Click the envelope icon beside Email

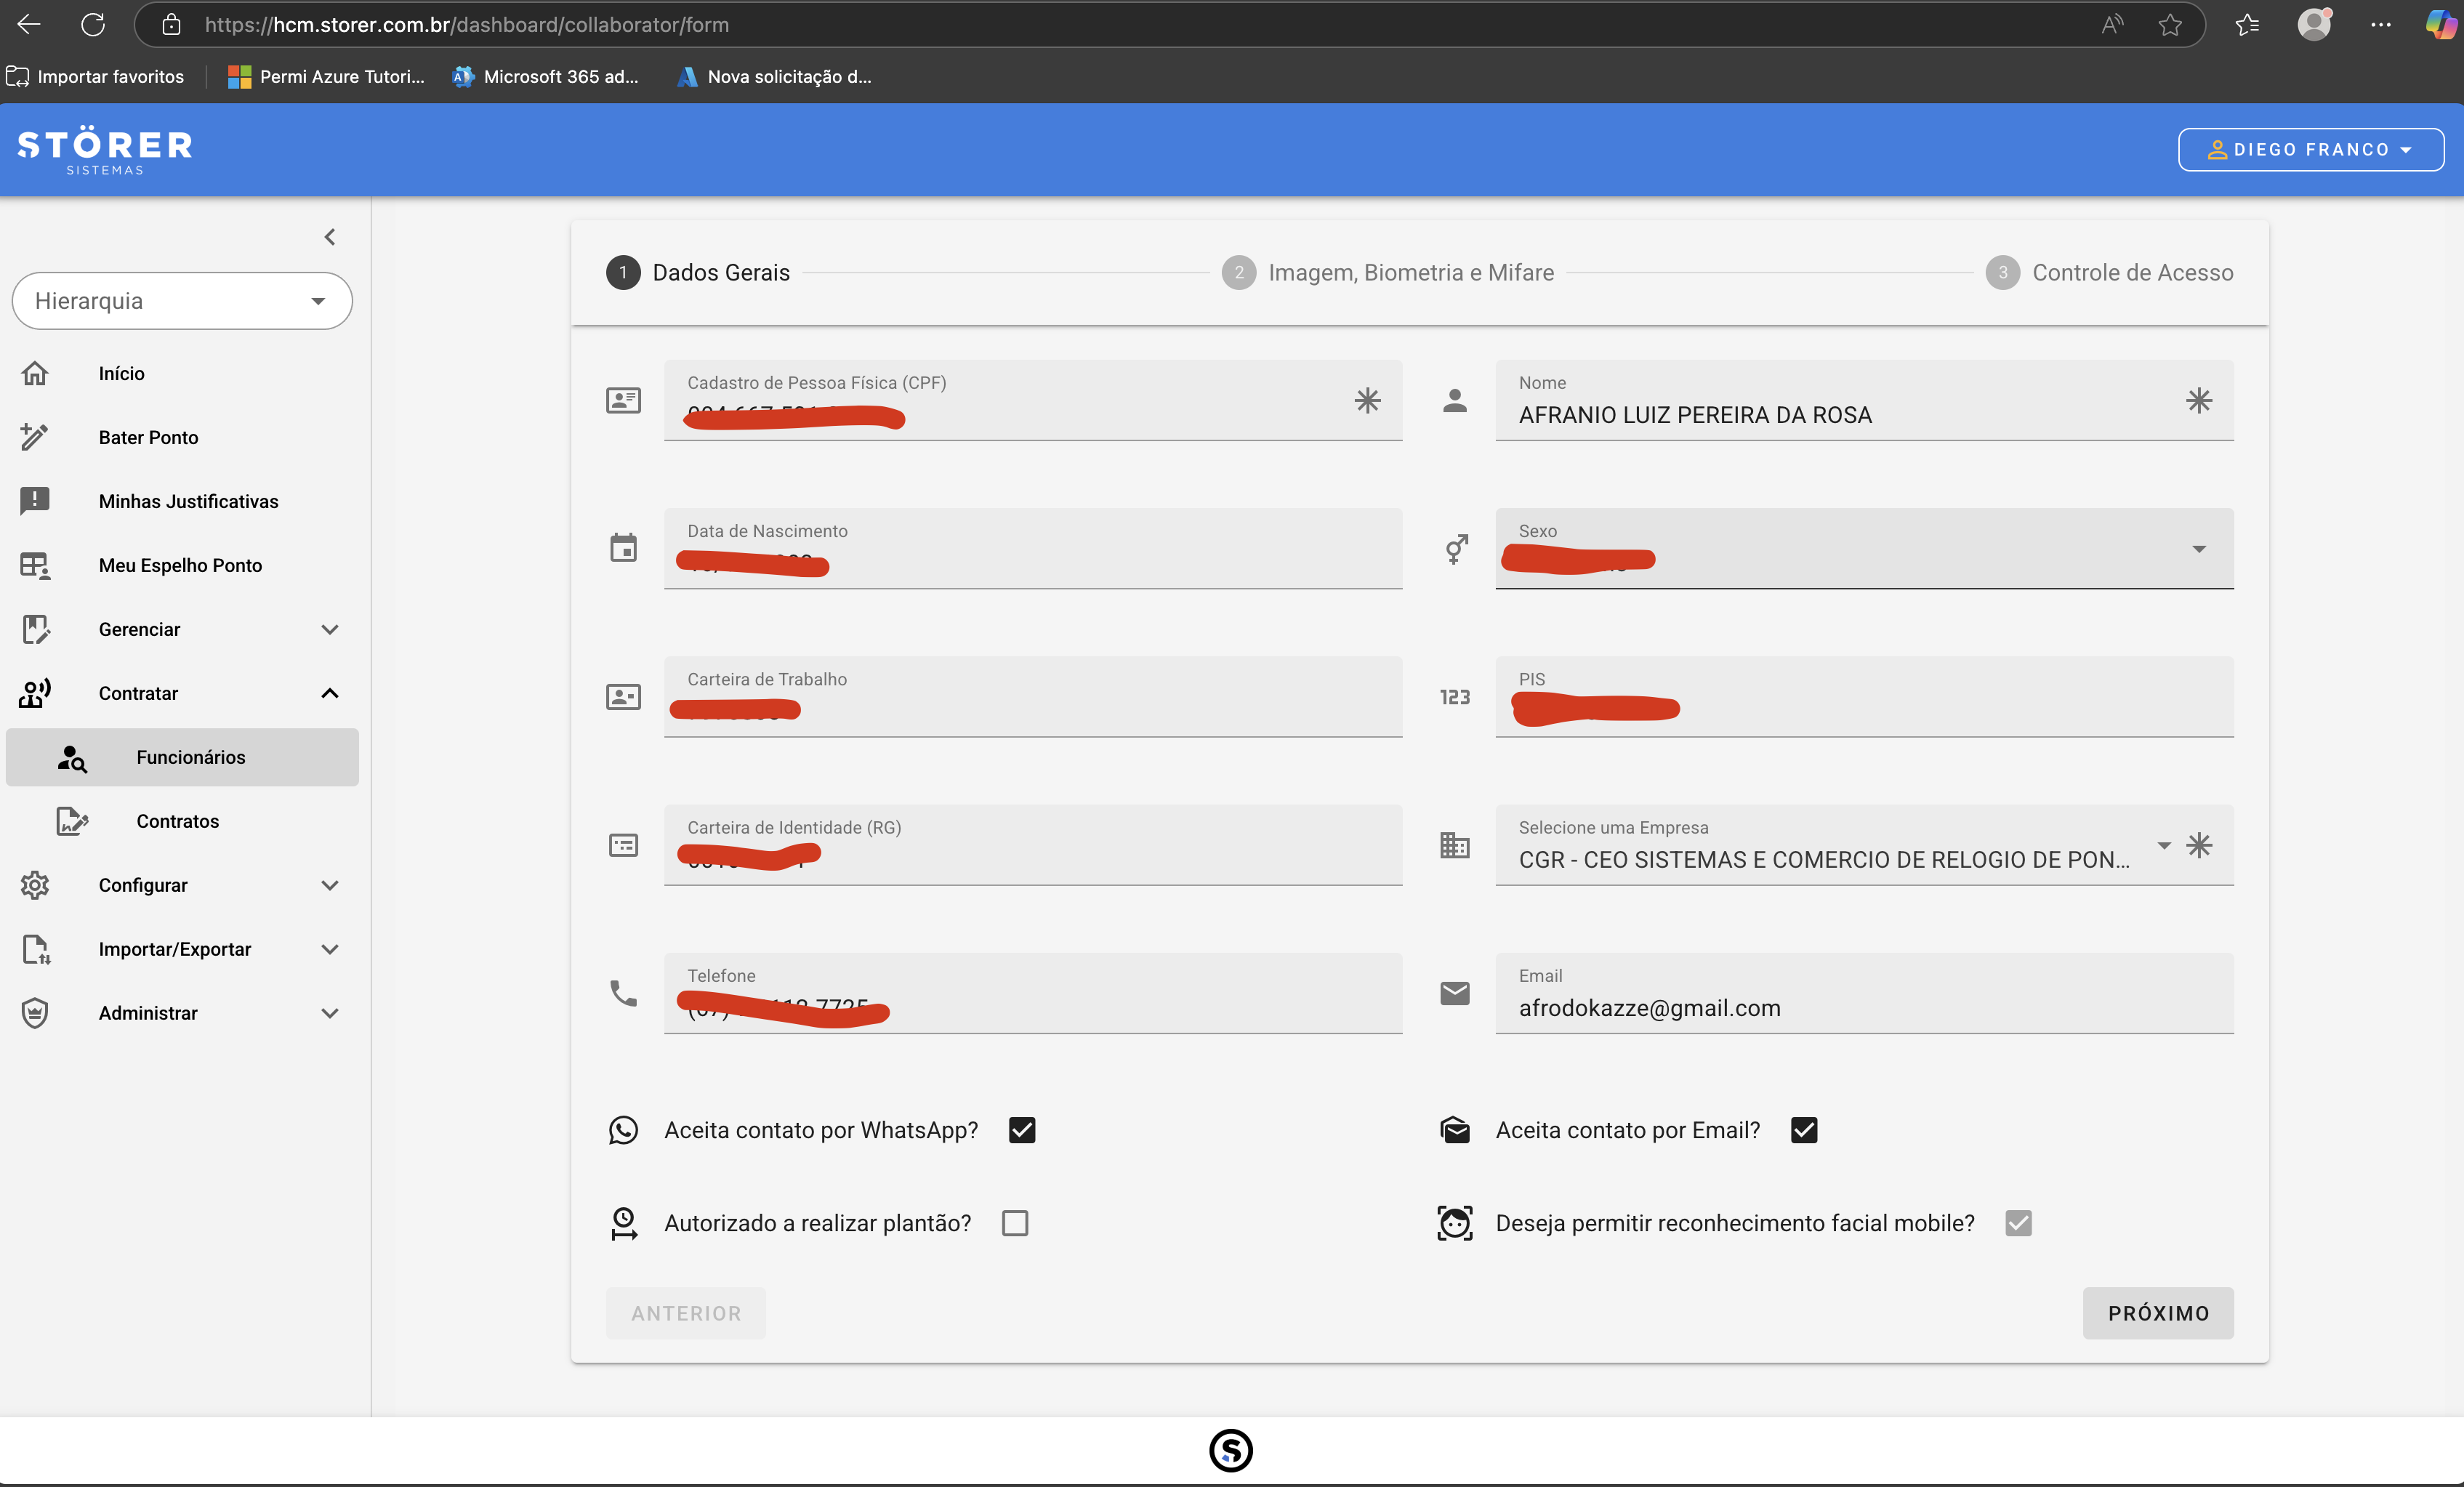coord(1455,993)
